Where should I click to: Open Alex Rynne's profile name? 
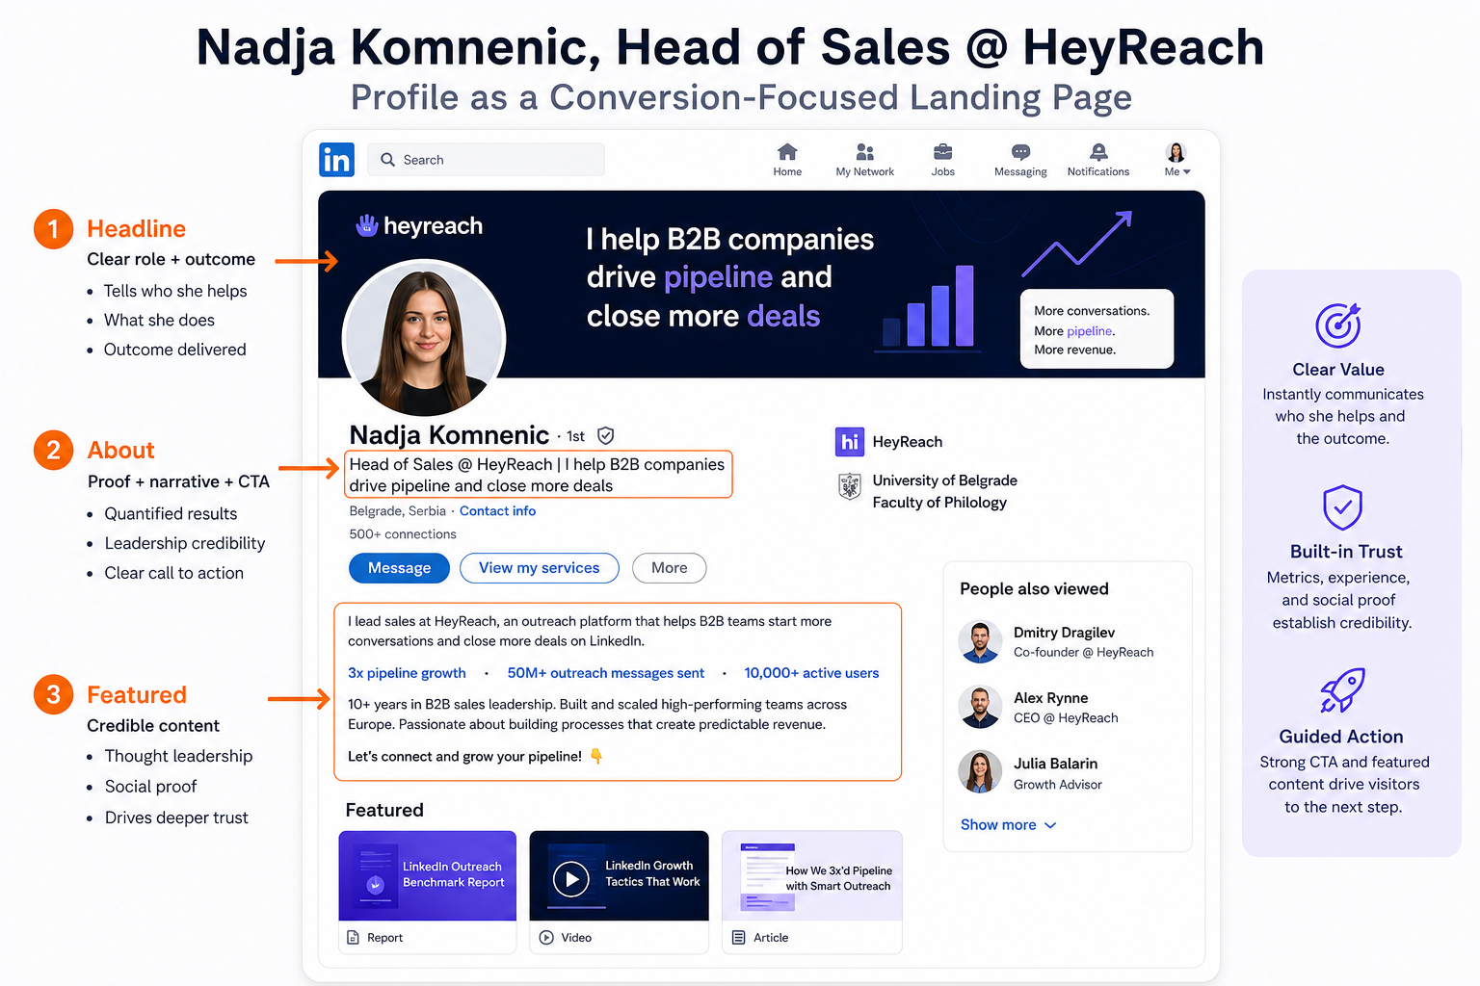(x=1050, y=698)
